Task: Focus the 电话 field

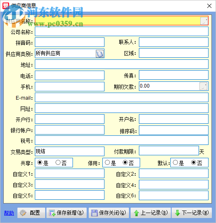Action: (70, 76)
